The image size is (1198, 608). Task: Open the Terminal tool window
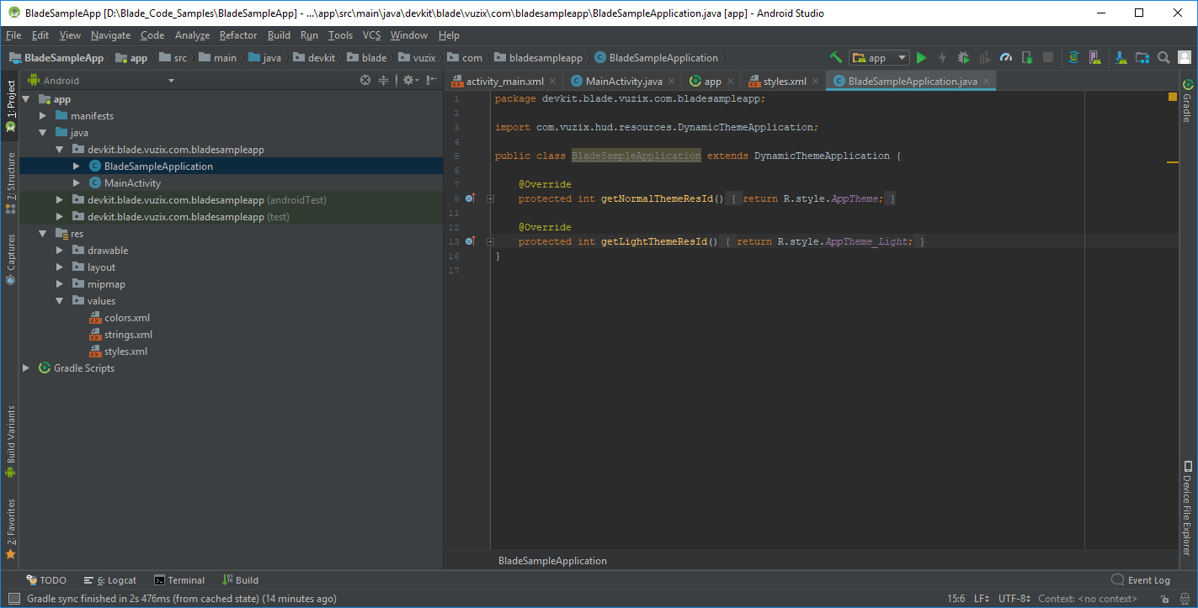[x=179, y=580]
